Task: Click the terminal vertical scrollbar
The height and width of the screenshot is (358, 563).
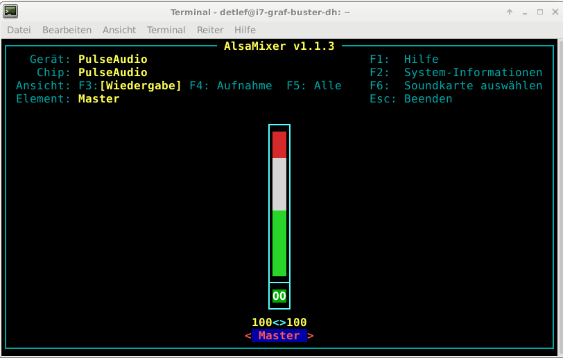Action: tap(560, 197)
